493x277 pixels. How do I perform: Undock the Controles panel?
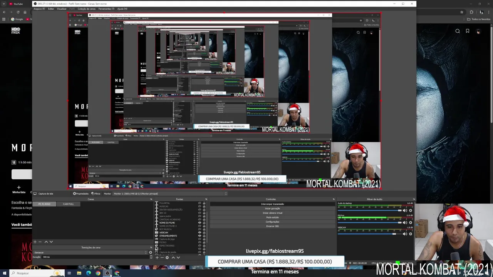[334, 199]
